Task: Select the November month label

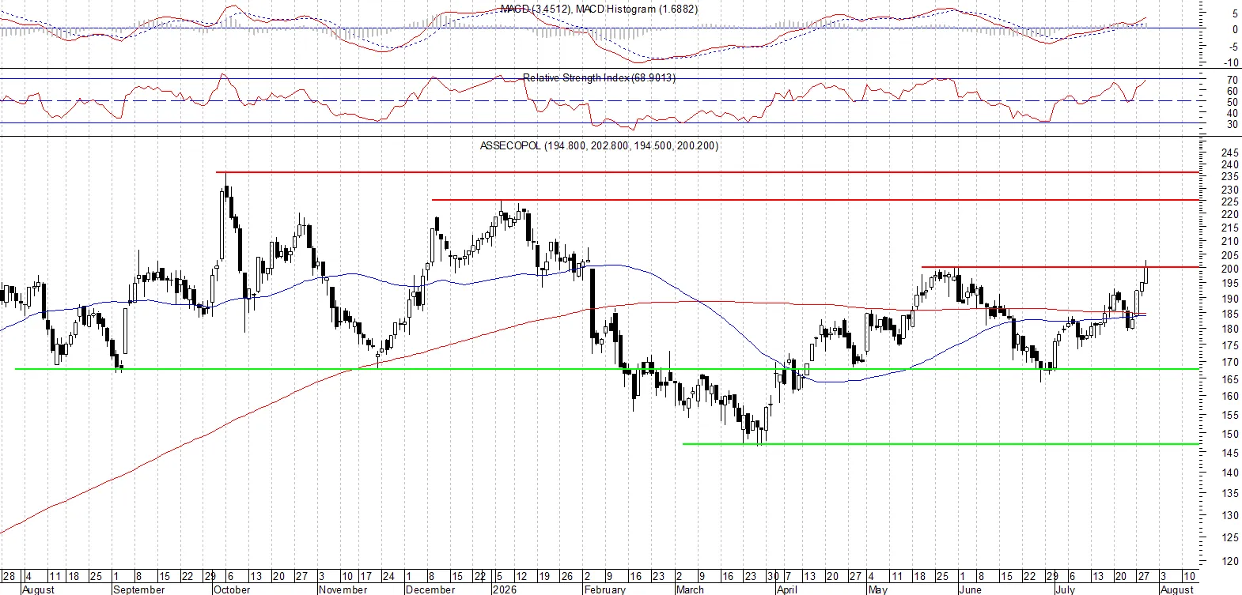Action: coord(343,589)
